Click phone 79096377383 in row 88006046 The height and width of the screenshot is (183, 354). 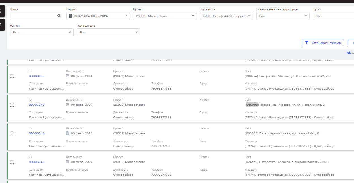[x=161, y=146]
